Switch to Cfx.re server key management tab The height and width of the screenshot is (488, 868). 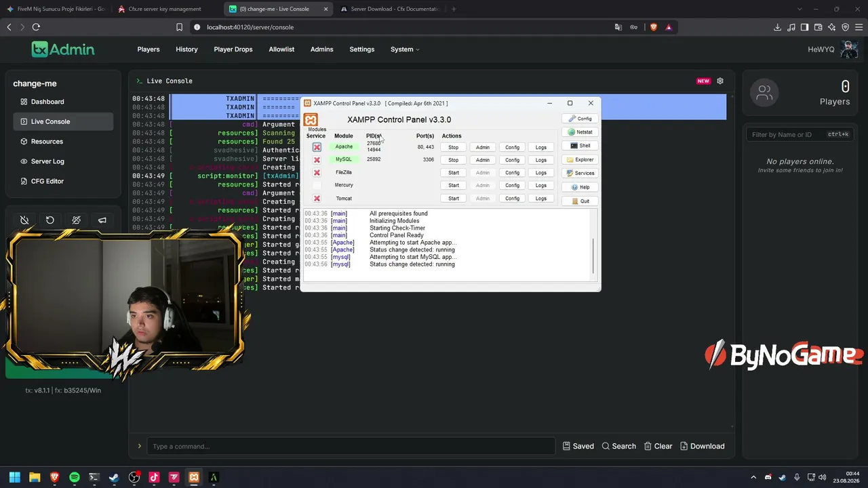(166, 9)
